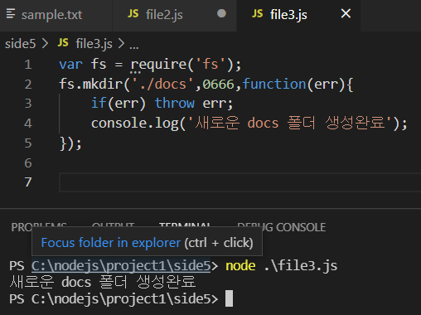This screenshot has height=315, width=421.
Task: Click the text file icon on sample.txt tab
Action: (11, 13)
